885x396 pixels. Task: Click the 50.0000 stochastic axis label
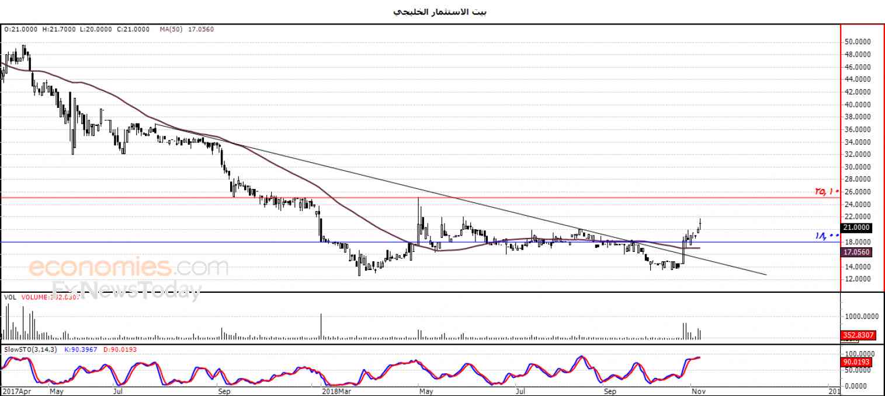click(x=859, y=370)
